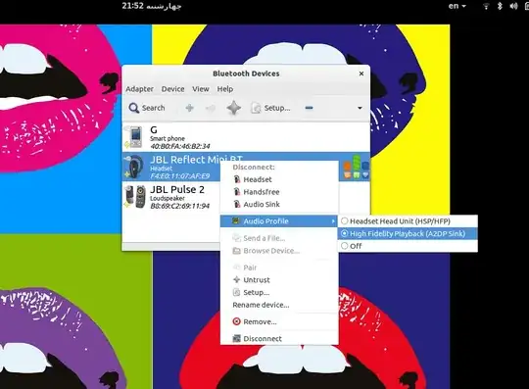Screen dimensions: 529x389
Task: Open the Help menu
Action: [x=225, y=89]
